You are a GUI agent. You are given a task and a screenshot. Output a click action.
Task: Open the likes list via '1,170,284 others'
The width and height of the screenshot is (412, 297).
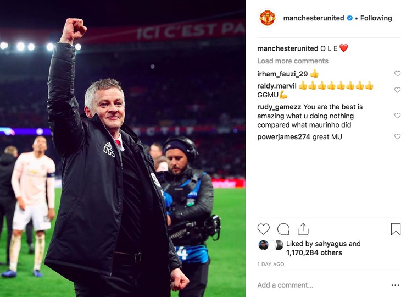click(314, 253)
